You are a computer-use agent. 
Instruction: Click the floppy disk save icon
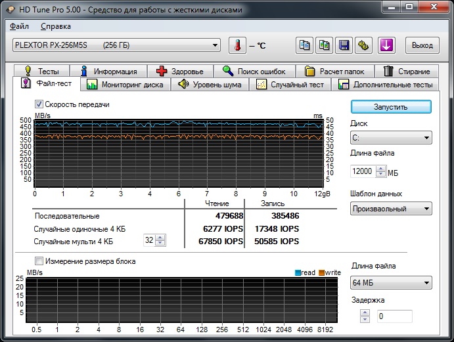point(343,45)
